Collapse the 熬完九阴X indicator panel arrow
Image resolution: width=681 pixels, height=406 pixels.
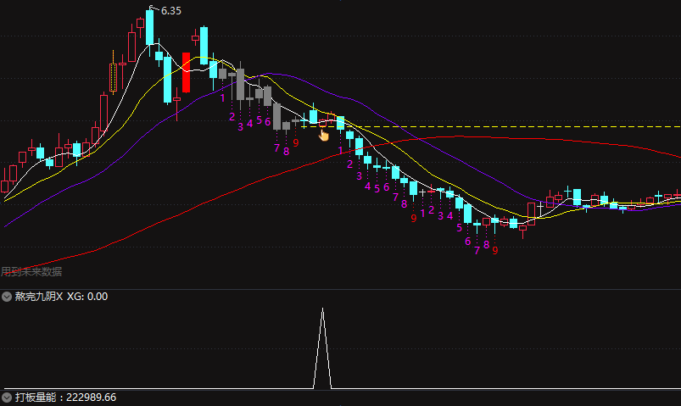tap(7, 297)
